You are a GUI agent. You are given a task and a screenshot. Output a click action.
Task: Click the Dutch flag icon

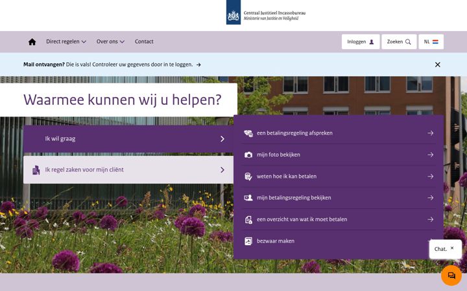pyautogui.click(x=435, y=42)
